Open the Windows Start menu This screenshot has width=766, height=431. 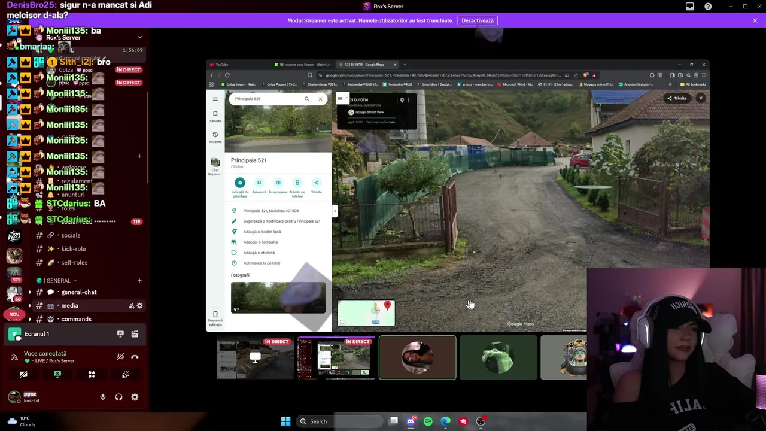[x=285, y=421]
